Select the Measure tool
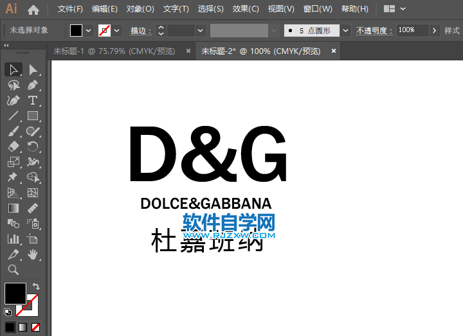 [x=33, y=208]
